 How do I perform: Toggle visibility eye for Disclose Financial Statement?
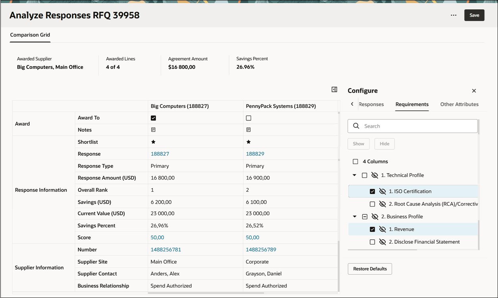[383, 242]
